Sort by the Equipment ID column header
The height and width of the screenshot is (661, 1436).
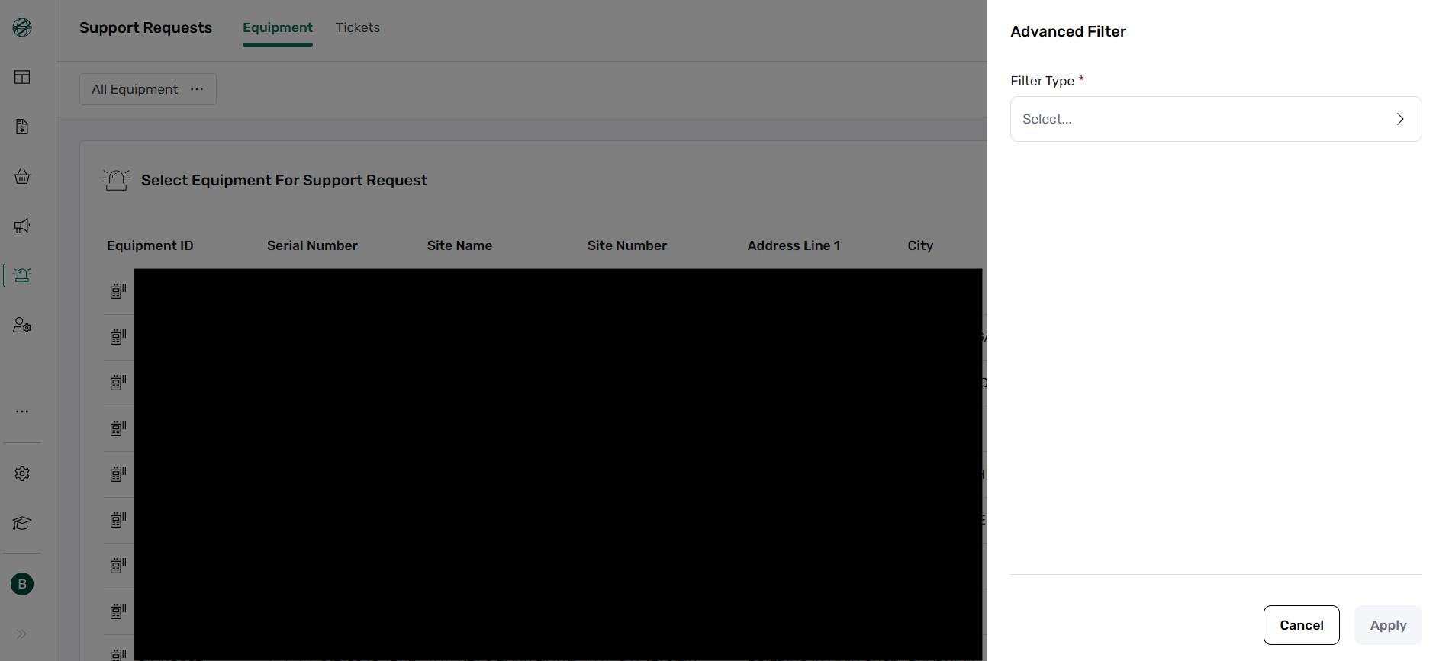pos(150,245)
